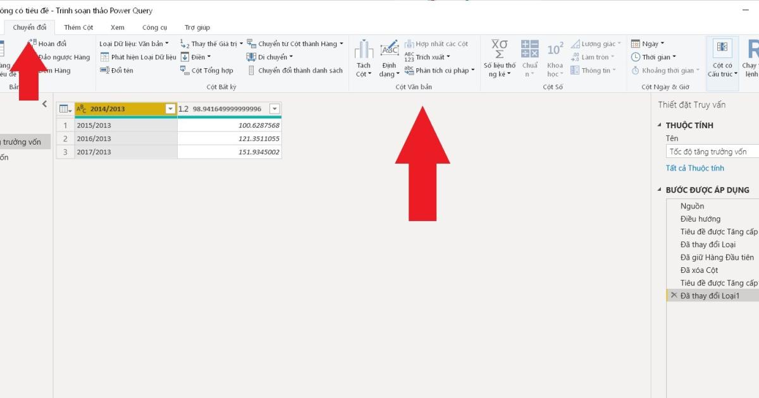This screenshot has width=759, height=398.
Task: Click the cell 2015/2013
Action: 126,125
